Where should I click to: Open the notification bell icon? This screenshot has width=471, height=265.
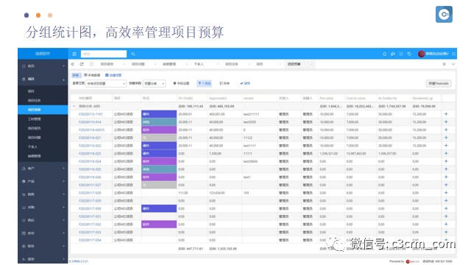[384, 54]
